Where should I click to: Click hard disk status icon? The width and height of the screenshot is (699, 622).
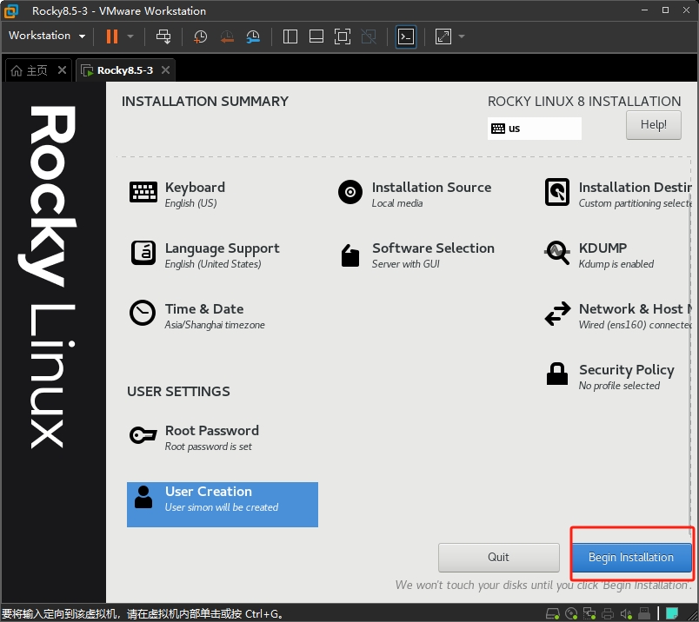coord(553,614)
